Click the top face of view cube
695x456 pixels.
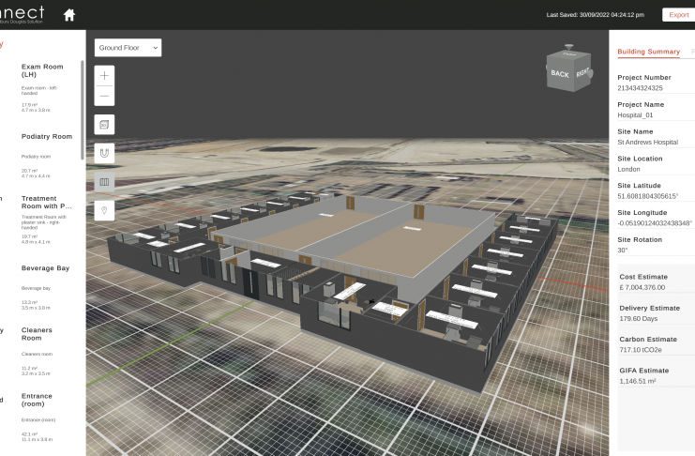pyautogui.click(x=569, y=55)
